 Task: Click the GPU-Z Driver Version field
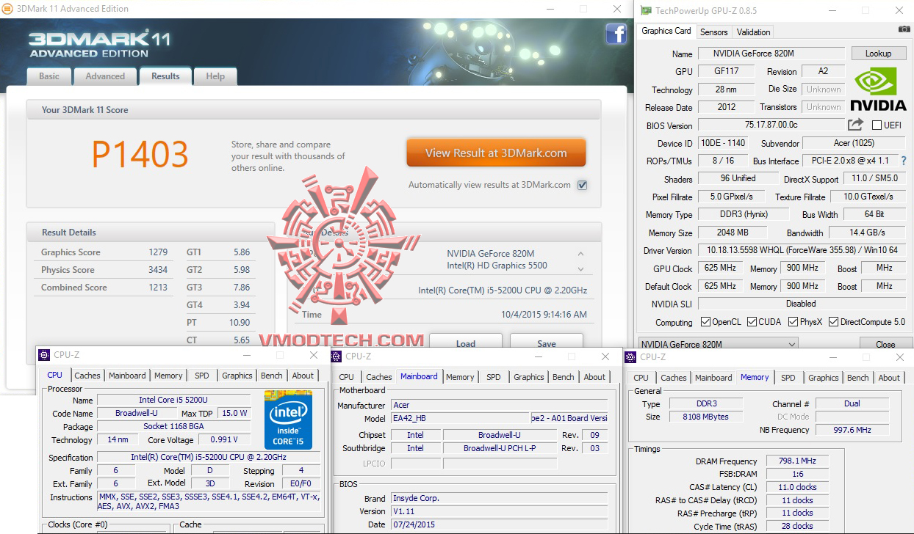coord(802,250)
